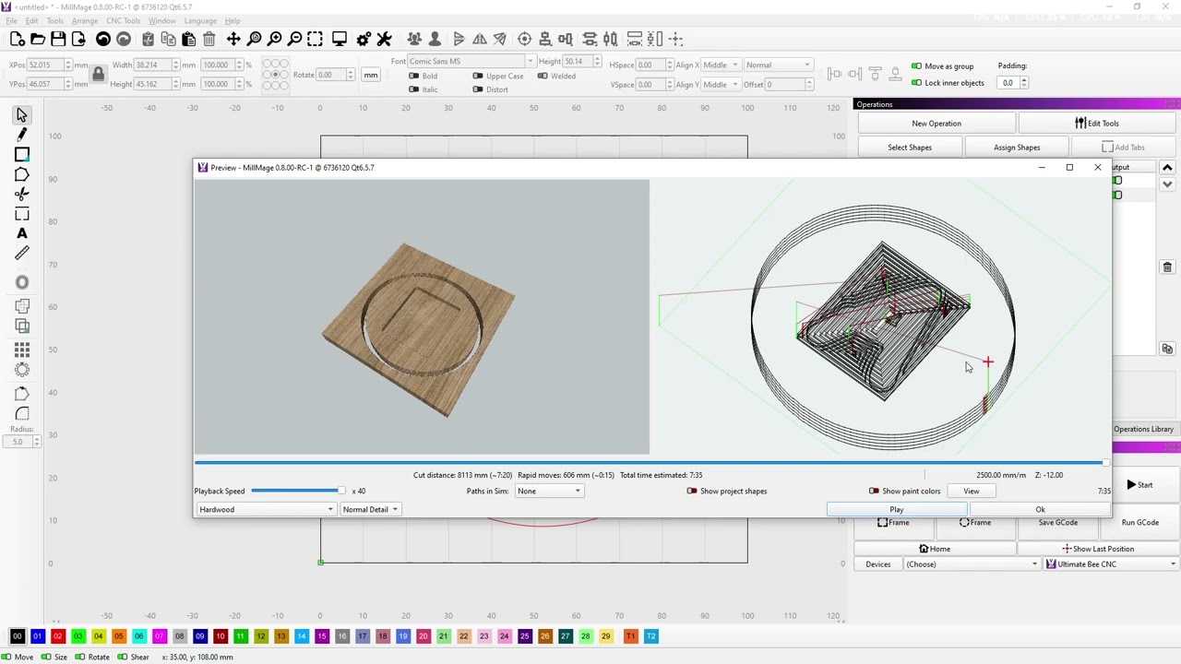Click the mm units toggle button
This screenshot has width=1181, height=664.
(371, 75)
